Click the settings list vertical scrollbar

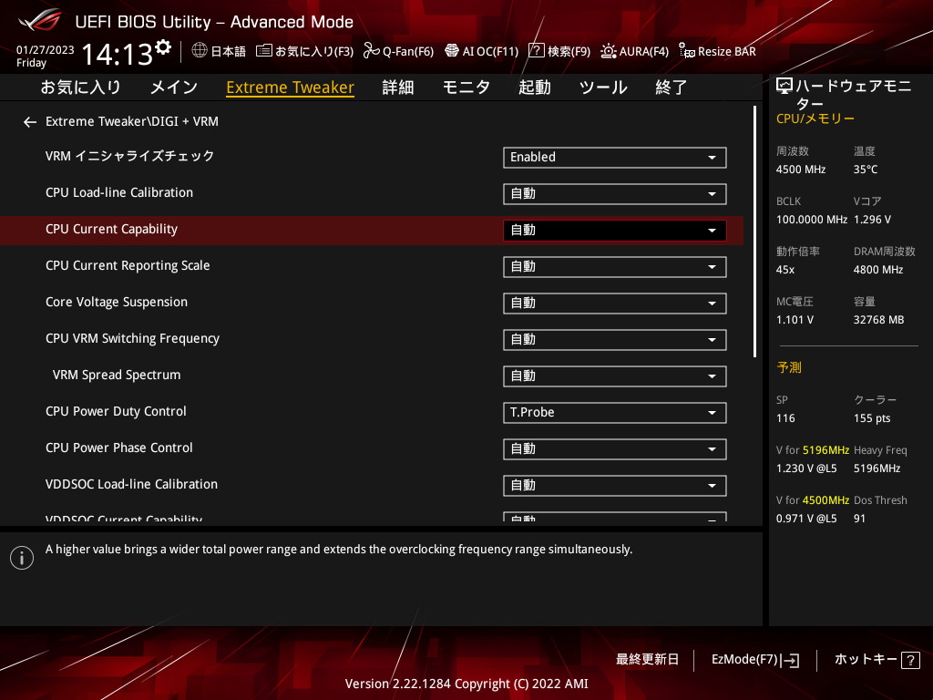click(x=754, y=232)
